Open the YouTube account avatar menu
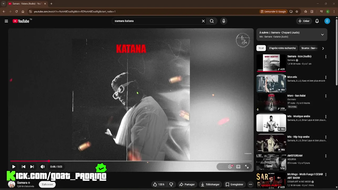The width and height of the screenshot is (338, 190). [327, 21]
